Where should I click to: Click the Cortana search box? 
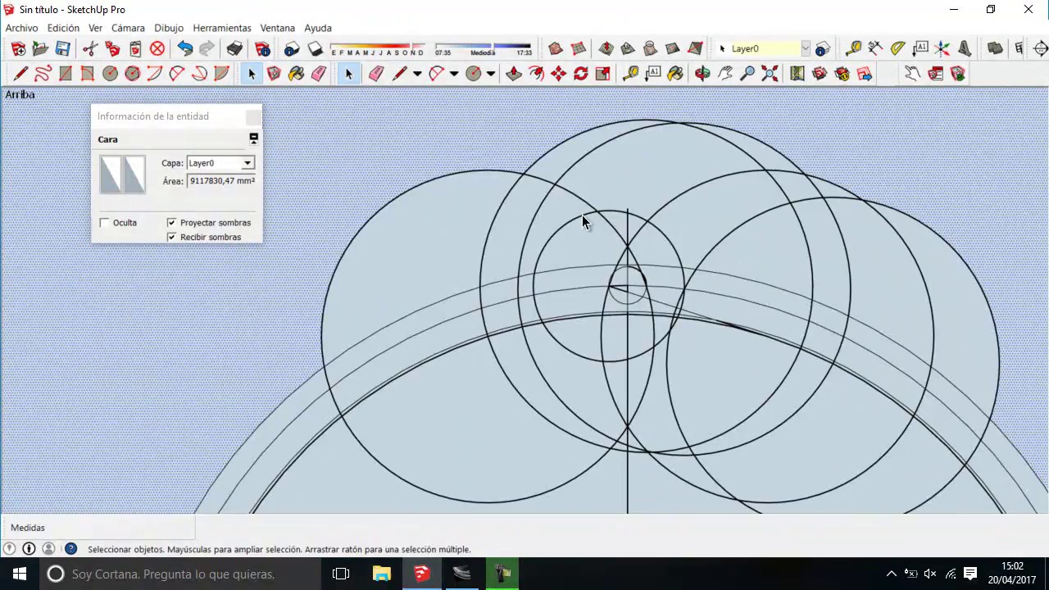[179, 574]
